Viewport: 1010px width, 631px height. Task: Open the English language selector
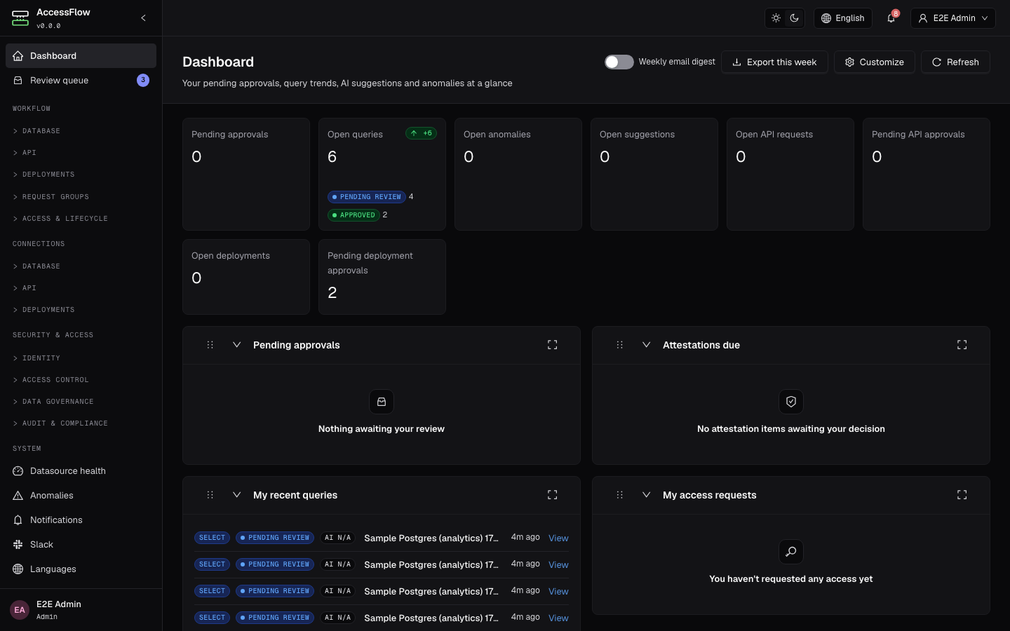(x=843, y=18)
